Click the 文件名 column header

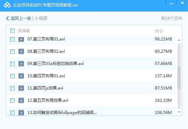click(x=24, y=31)
